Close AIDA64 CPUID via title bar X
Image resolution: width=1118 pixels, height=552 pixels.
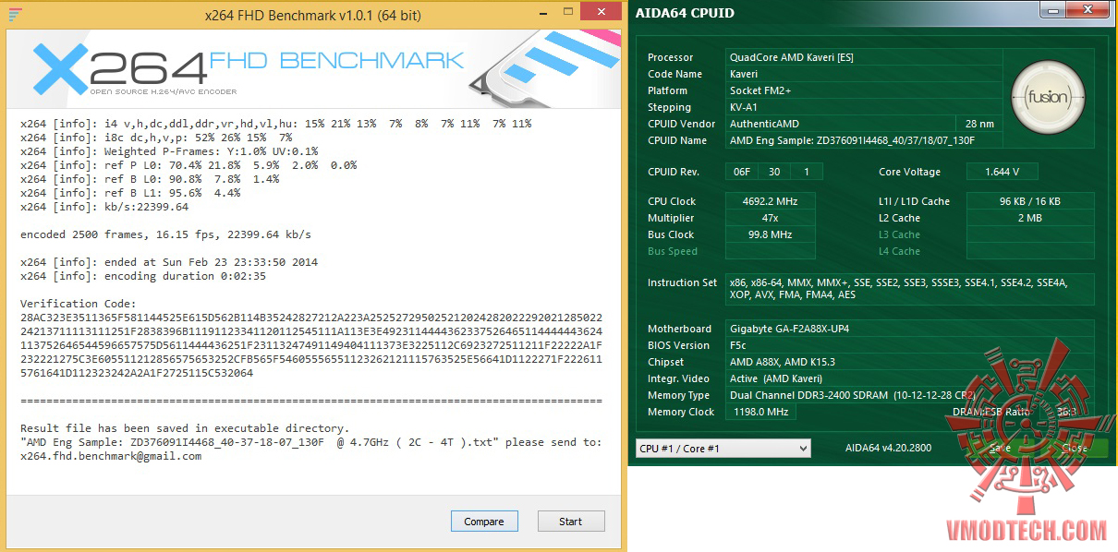1089,11
